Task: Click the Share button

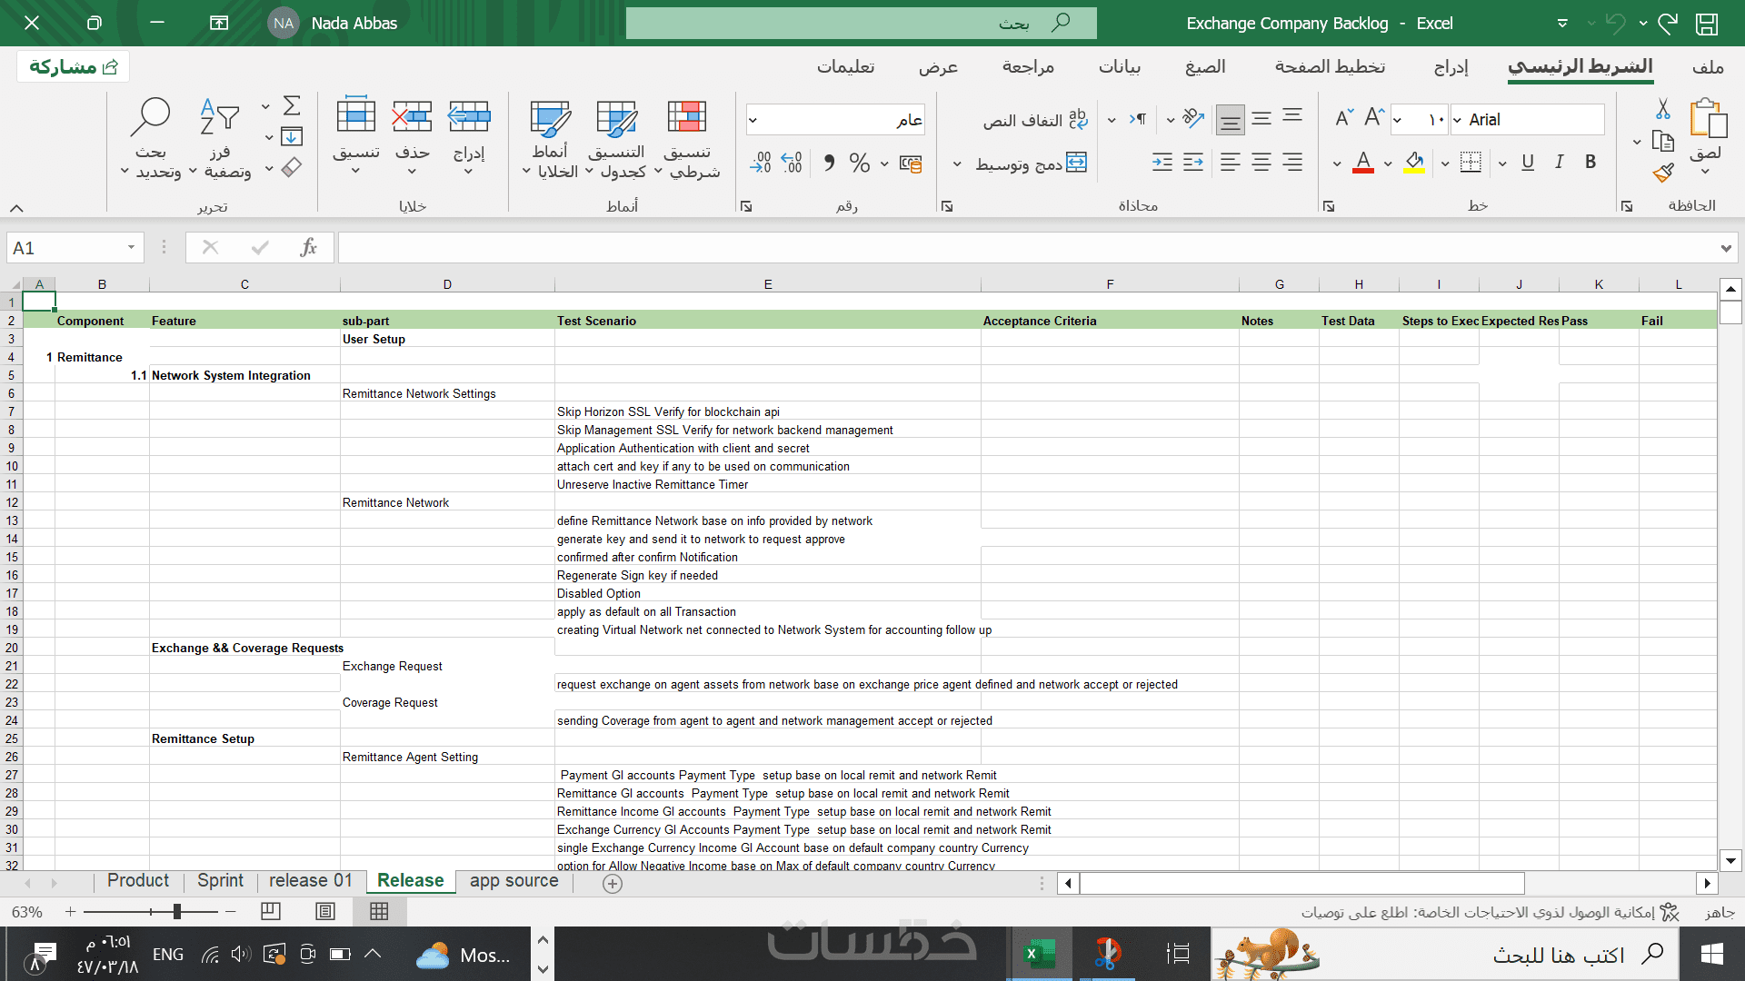Action: 74,66
